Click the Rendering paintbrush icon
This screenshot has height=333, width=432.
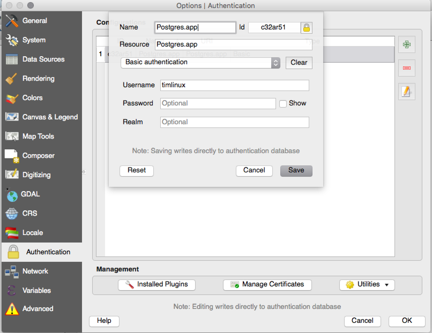pos(12,79)
